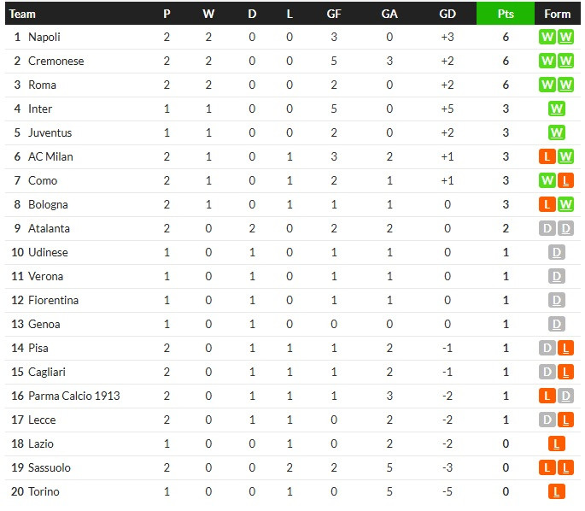Image resolution: width=585 pixels, height=511 pixels.
Task: Sort by the GA column header
Action: pyautogui.click(x=389, y=14)
